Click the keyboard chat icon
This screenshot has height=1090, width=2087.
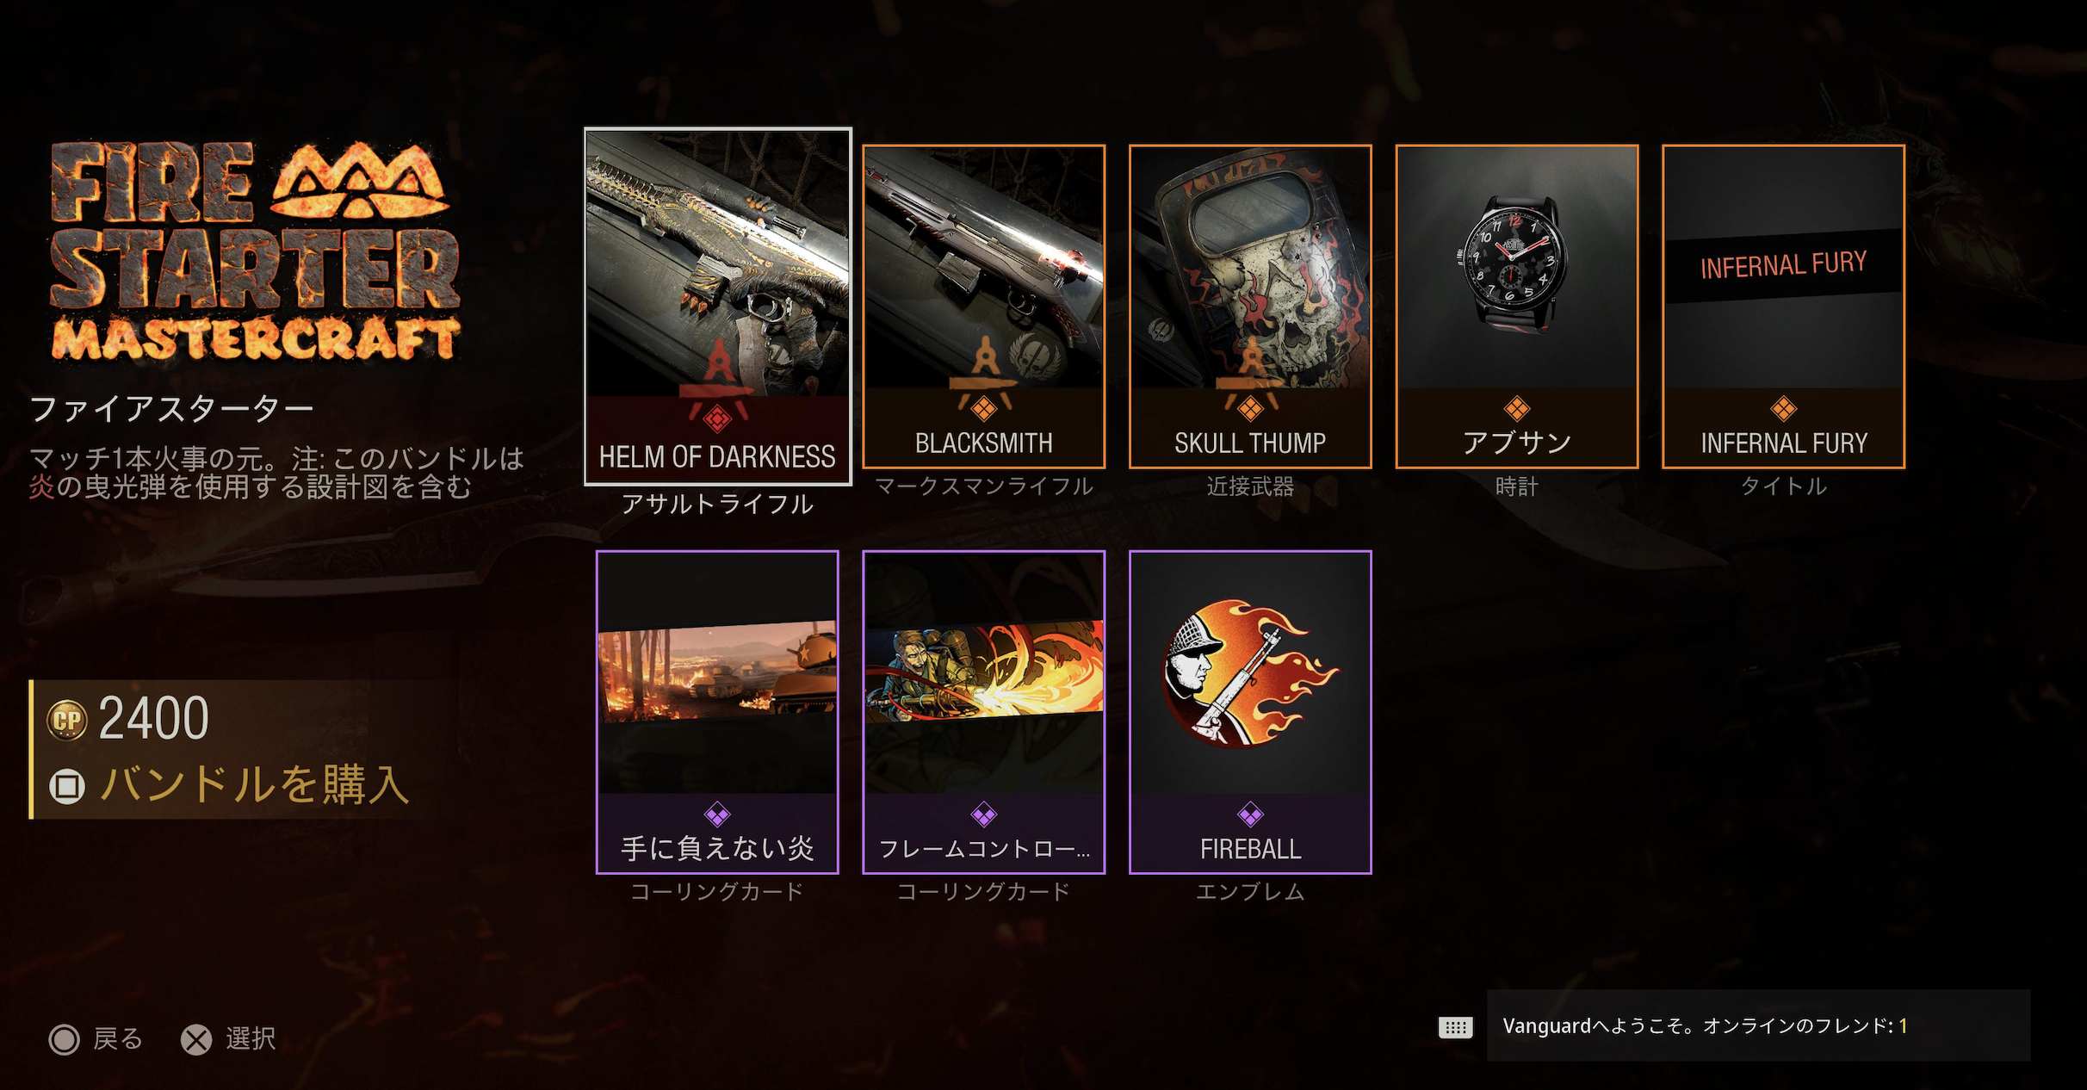click(1456, 1027)
